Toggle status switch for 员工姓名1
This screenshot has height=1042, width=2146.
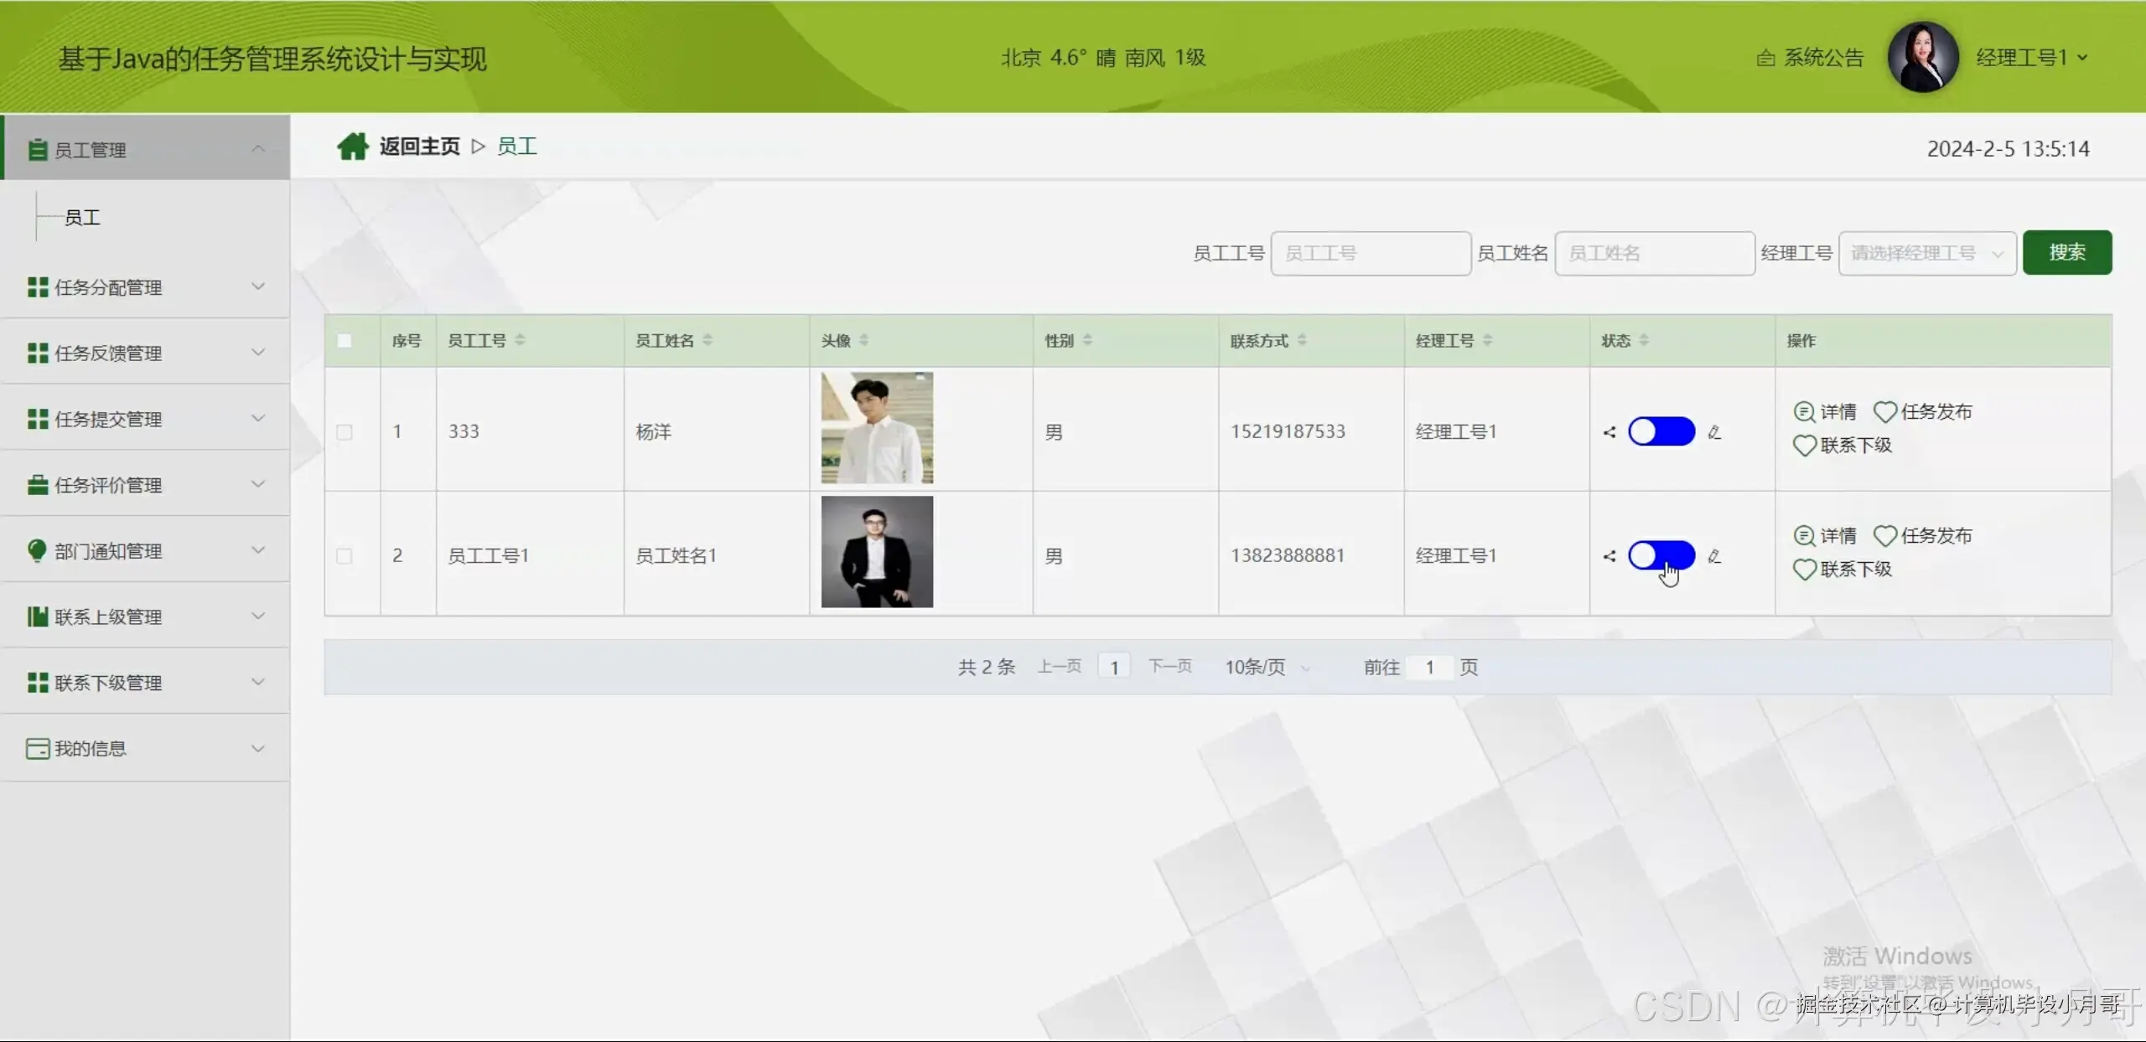pos(1661,555)
